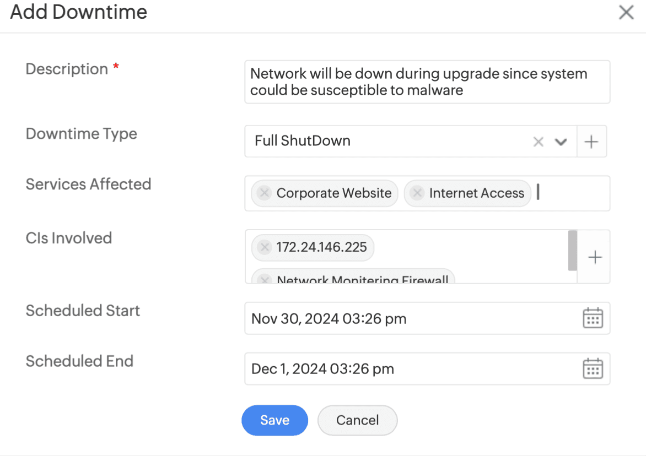Viewport: 646px width, 456px height.
Task: Click the Scheduled End date field
Action: pos(408,368)
